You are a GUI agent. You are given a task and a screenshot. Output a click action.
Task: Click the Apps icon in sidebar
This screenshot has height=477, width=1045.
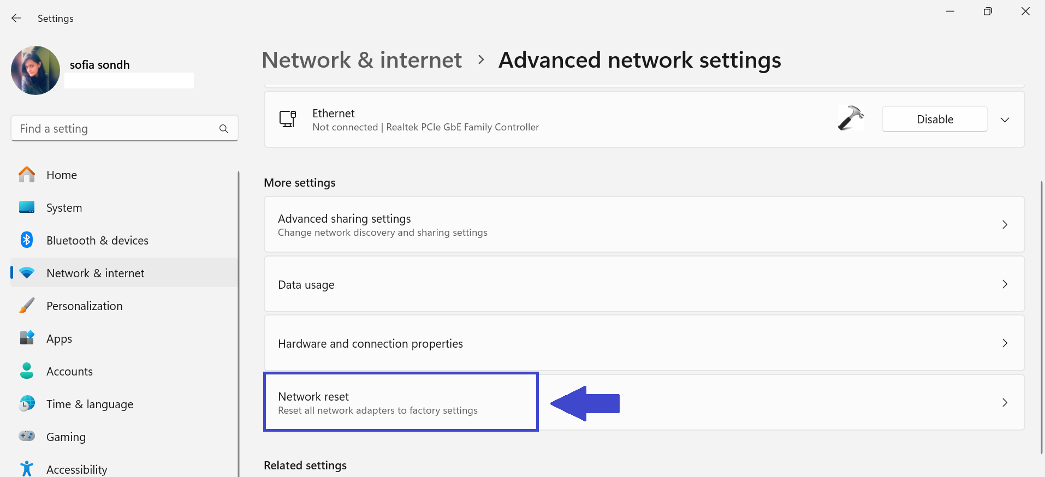(27, 338)
